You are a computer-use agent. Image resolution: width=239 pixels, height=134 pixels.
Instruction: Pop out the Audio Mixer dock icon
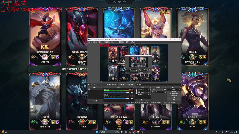(x=134, y=87)
